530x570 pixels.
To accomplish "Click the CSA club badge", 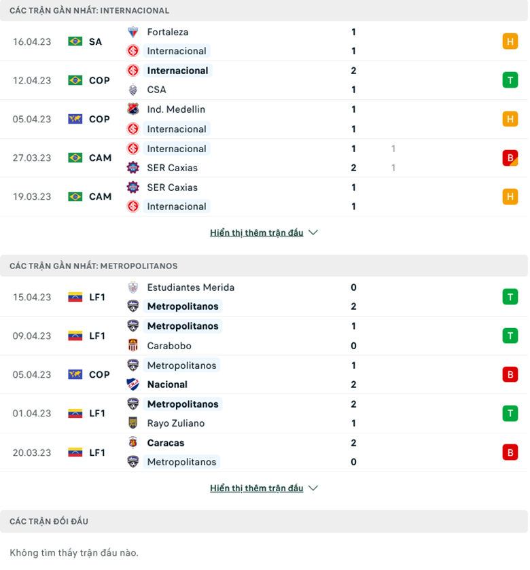I will 133,89.
